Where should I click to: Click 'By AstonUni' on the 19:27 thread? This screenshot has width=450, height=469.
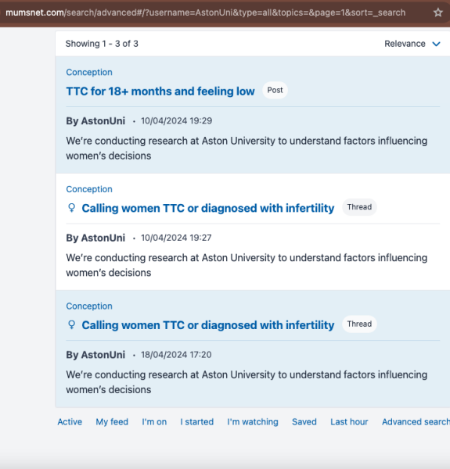[x=95, y=238]
